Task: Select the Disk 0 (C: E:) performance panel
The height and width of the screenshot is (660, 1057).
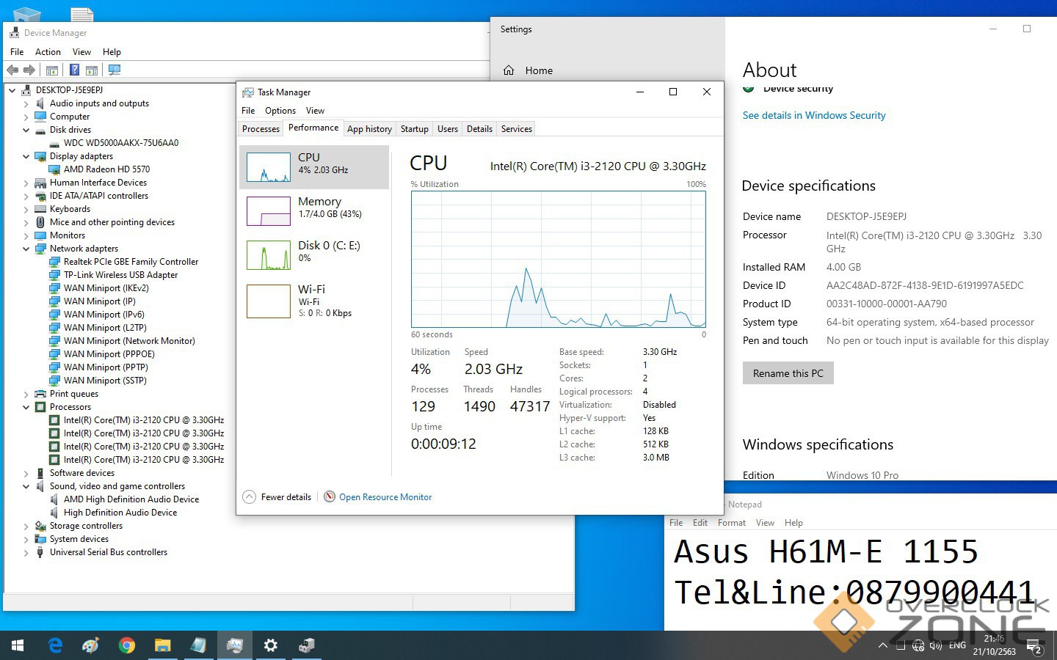Action: [x=314, y=255]
